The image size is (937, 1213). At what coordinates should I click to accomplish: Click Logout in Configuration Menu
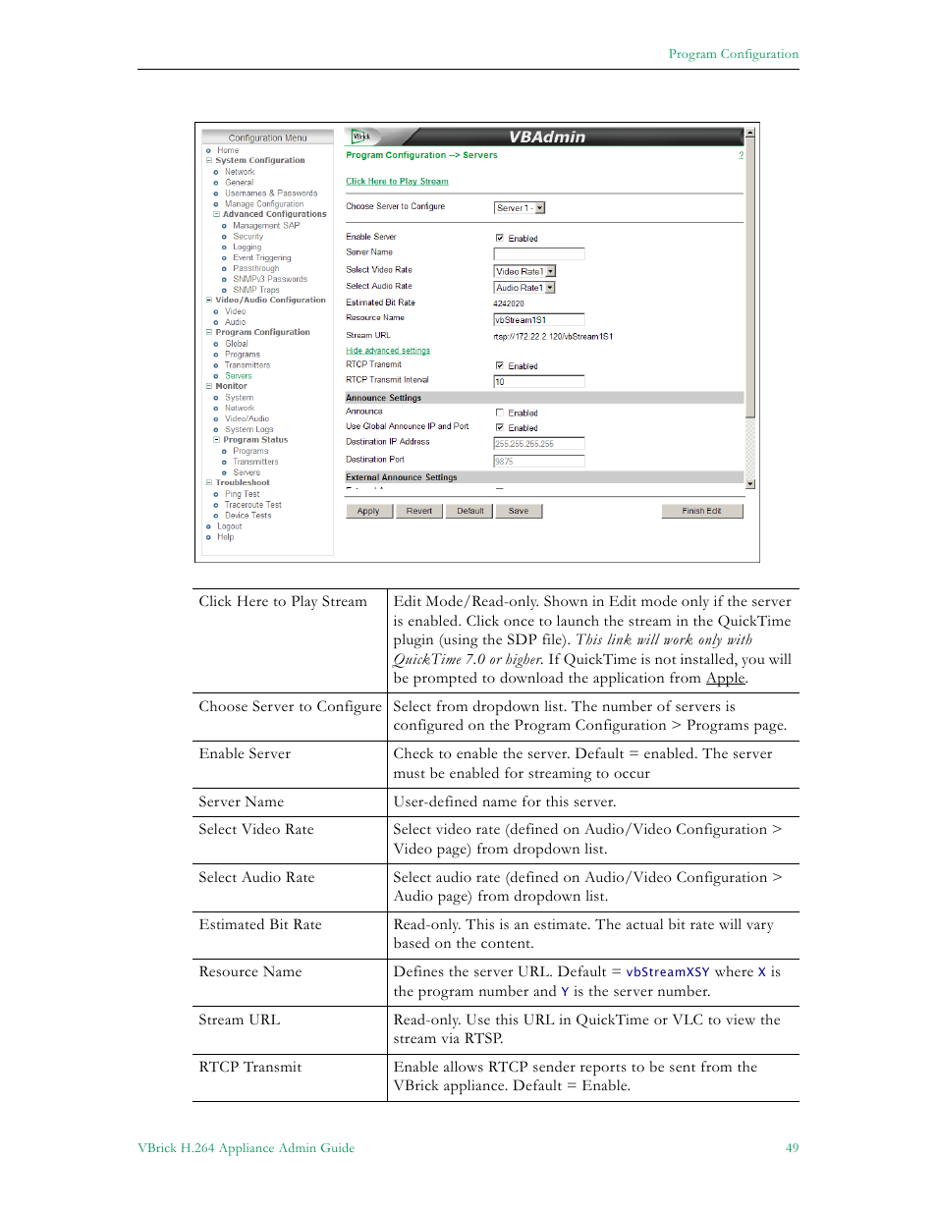229,526
